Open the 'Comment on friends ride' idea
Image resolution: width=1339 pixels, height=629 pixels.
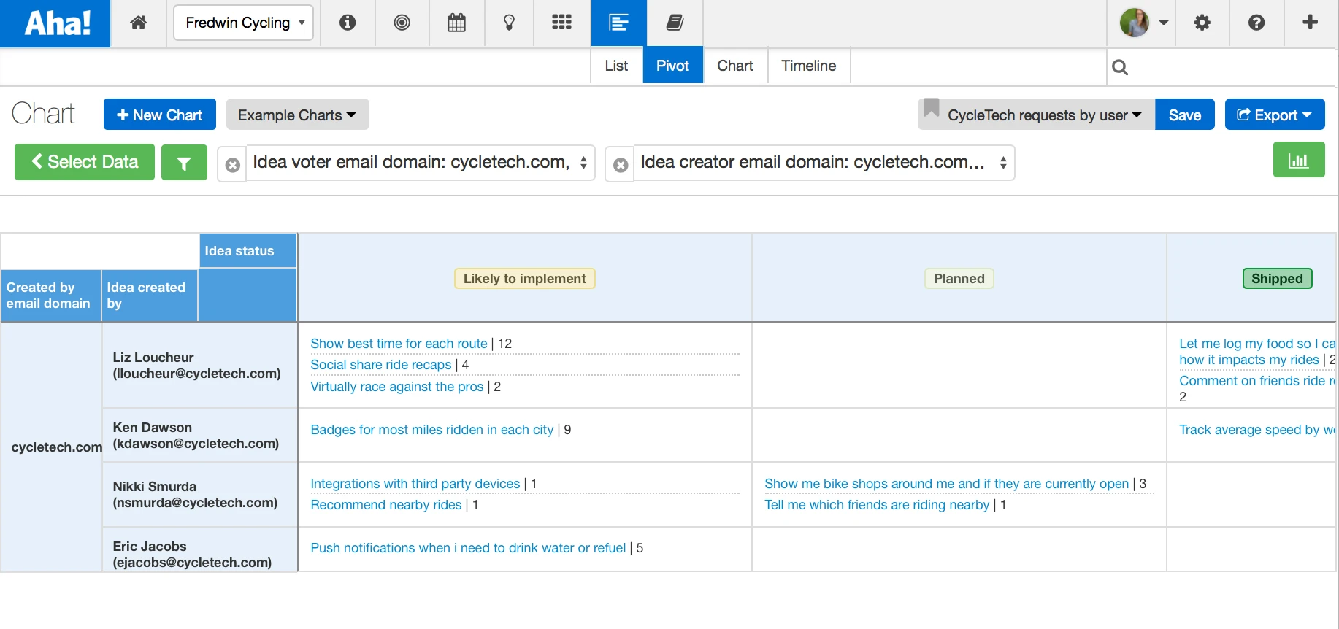[x=1256, y=381]
